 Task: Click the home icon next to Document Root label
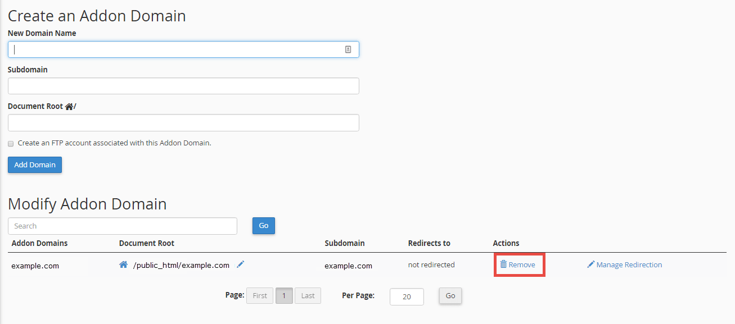[69, 106]
